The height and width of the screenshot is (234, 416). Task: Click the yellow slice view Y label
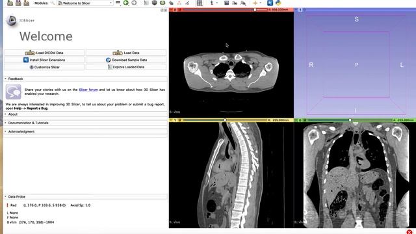pos(175,120)
